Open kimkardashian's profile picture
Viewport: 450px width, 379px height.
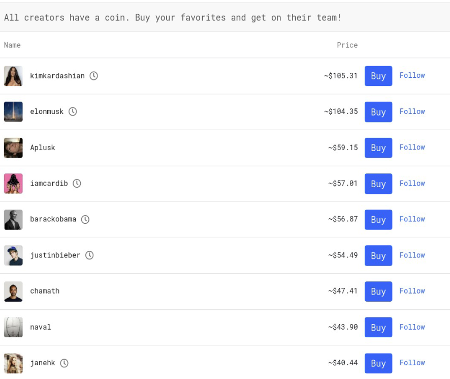[13, 76]
